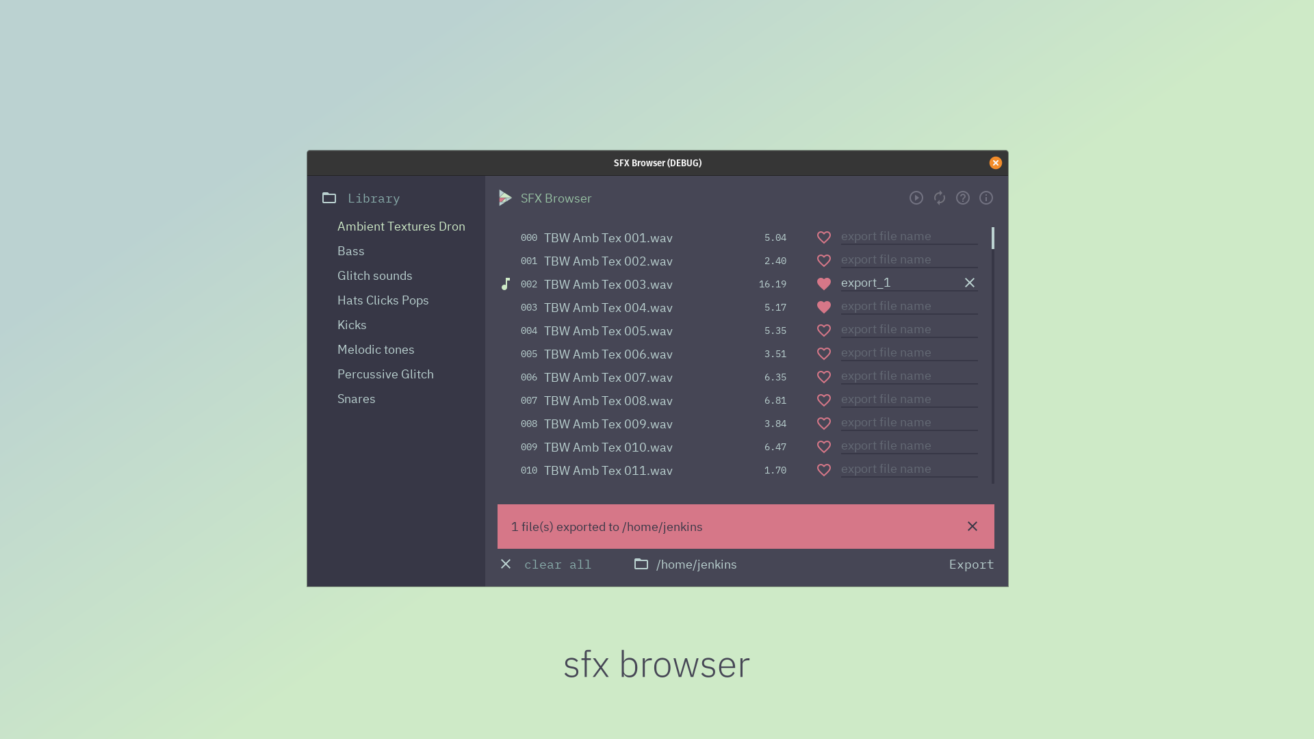
Task: Click the refresh library icon
Action: click(939, 198)
